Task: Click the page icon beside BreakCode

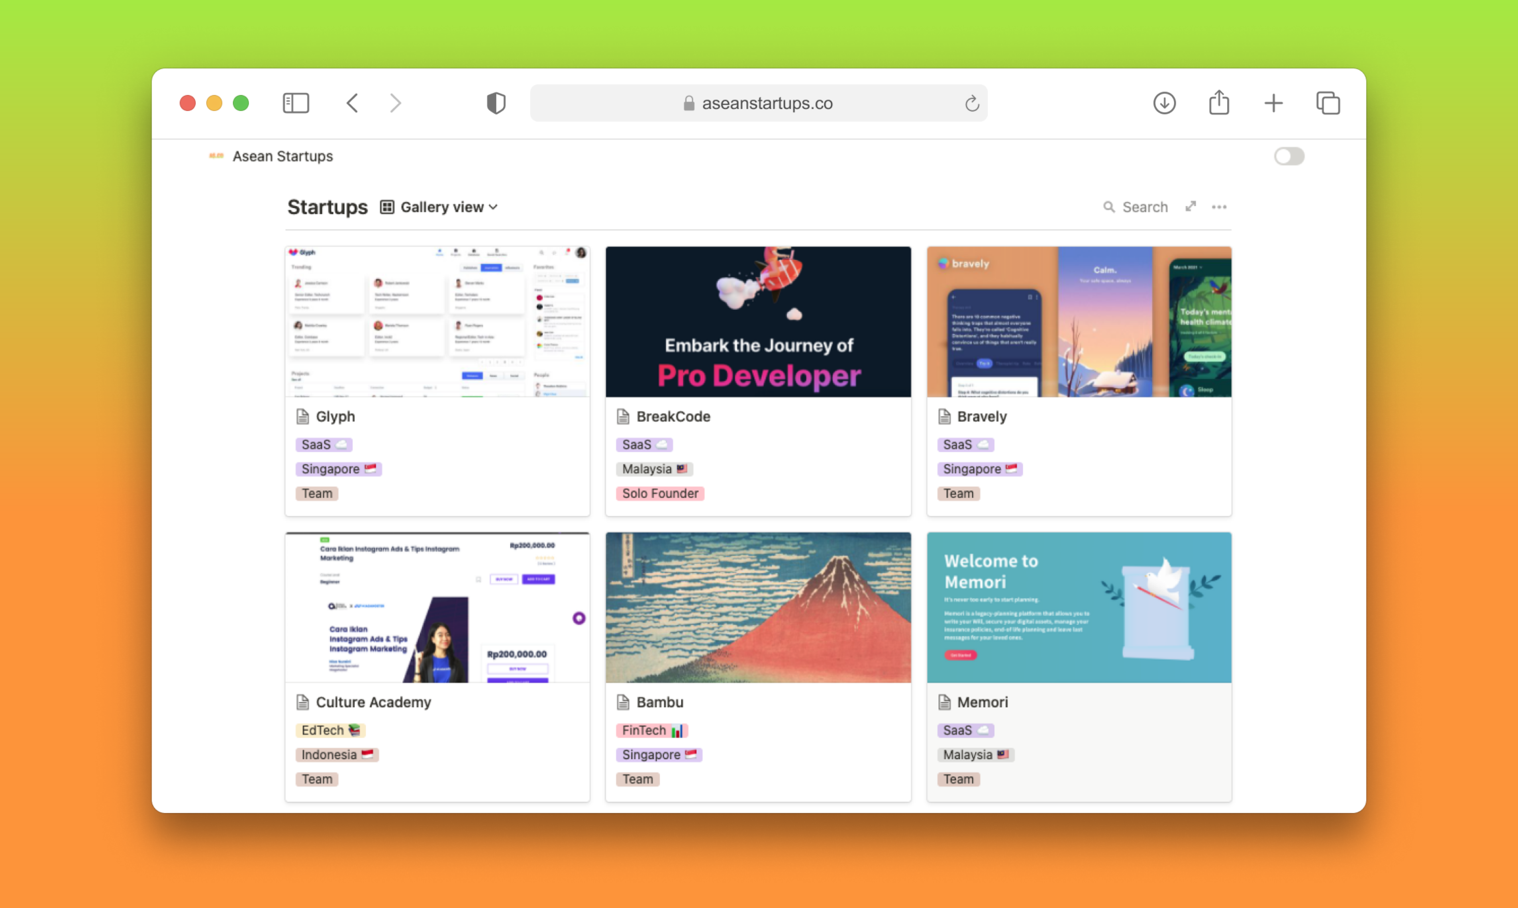Action: [623, 416]
